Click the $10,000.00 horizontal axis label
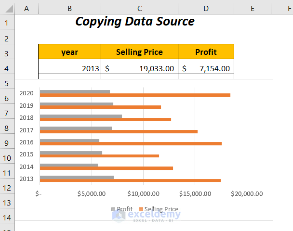Image resolution: width=293 pixels, height=231 pixels. click(x=143, y=193)
